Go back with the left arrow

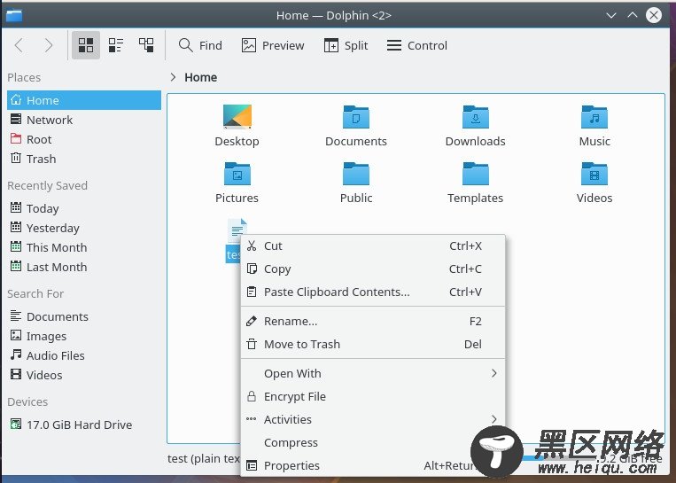pos(19,45)
